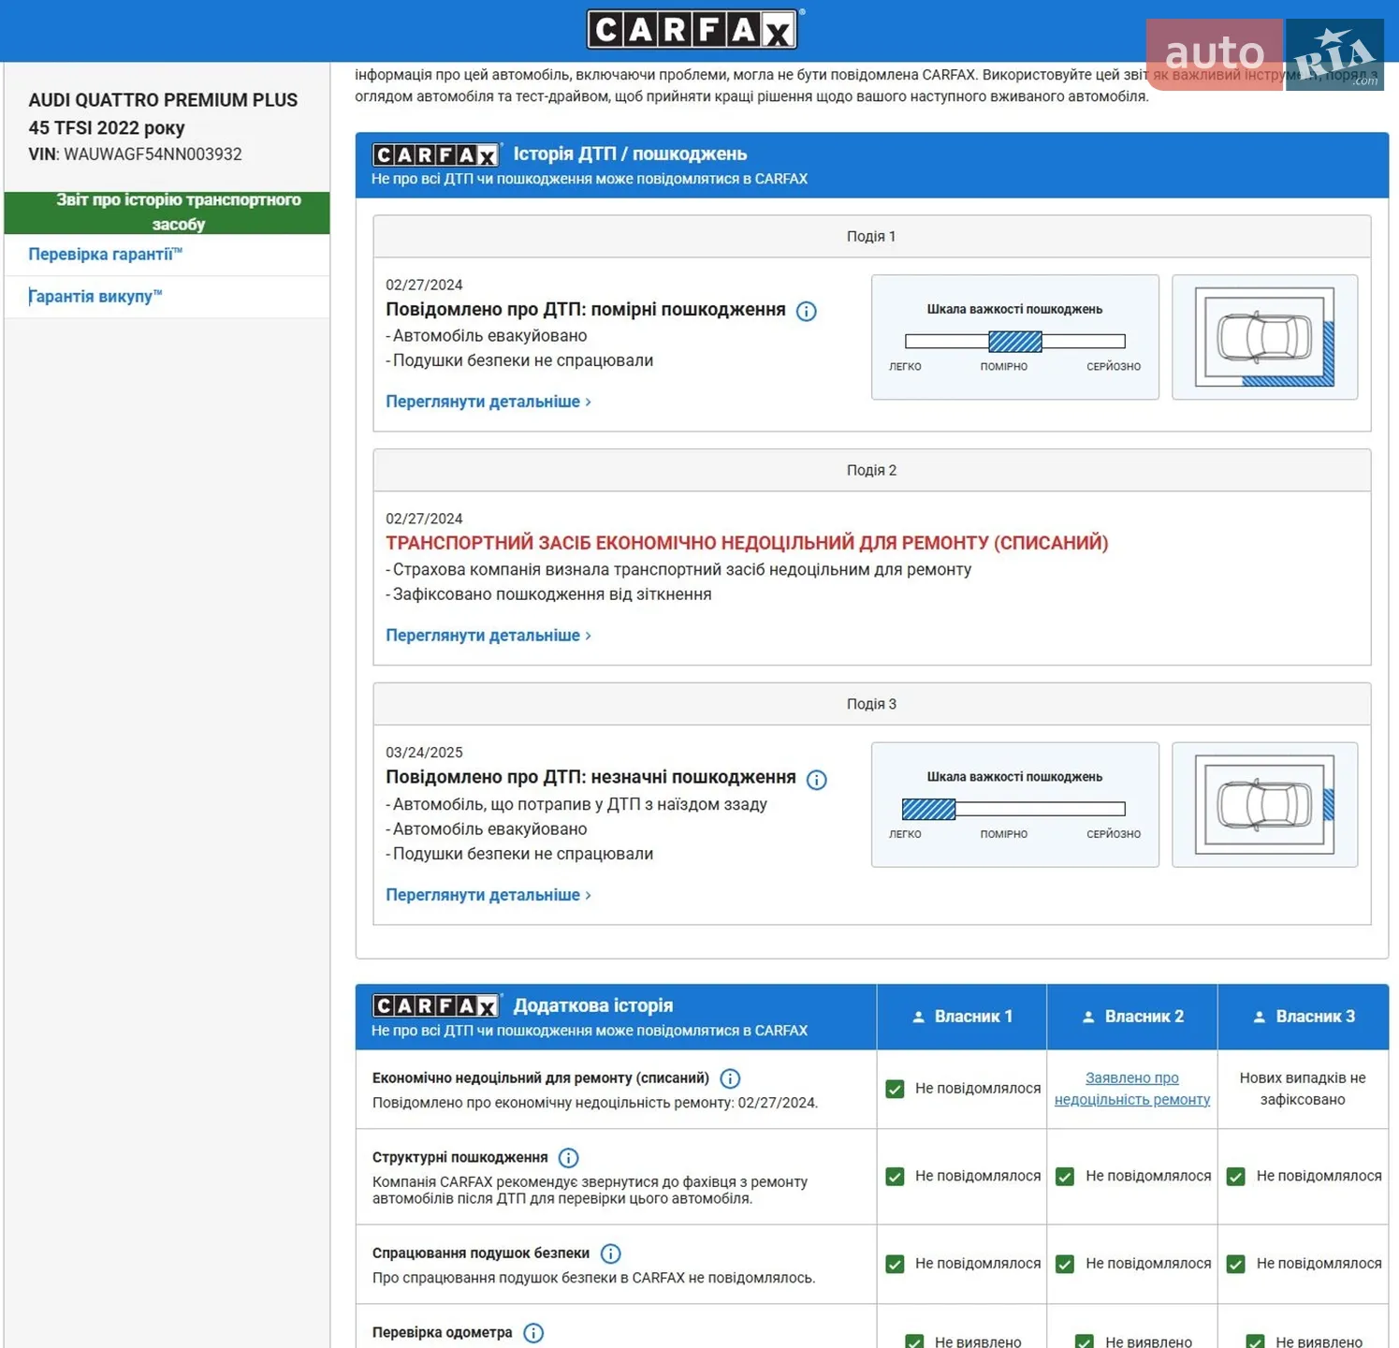
Task: Click Власник 2 structural damage checkmark
Action: pos(1065,1177)
